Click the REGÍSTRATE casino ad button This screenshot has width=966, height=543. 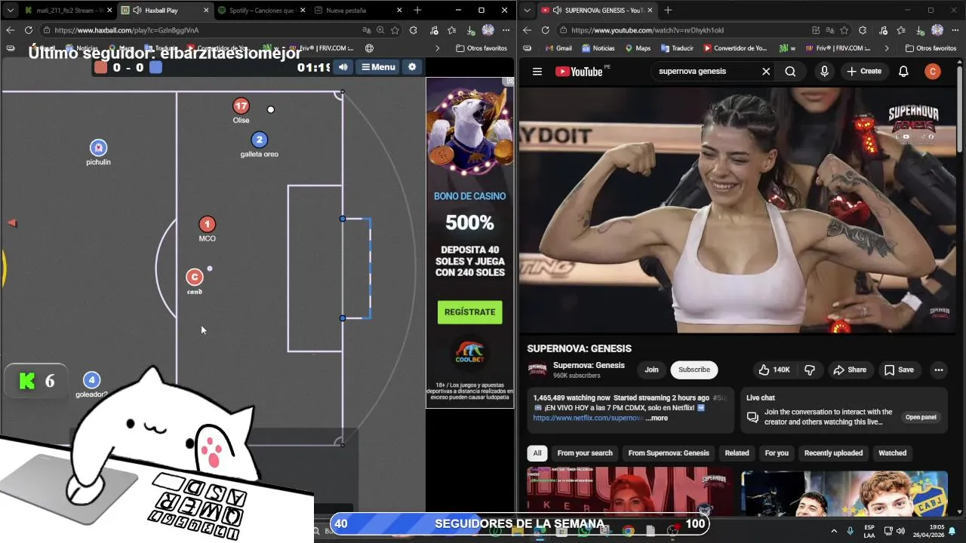point(469,312)
